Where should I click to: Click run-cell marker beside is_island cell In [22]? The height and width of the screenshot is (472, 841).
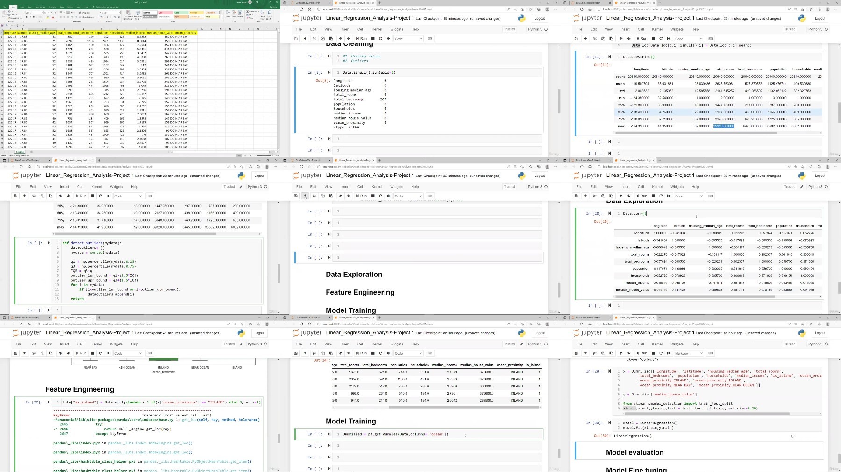tap(49, 402)
